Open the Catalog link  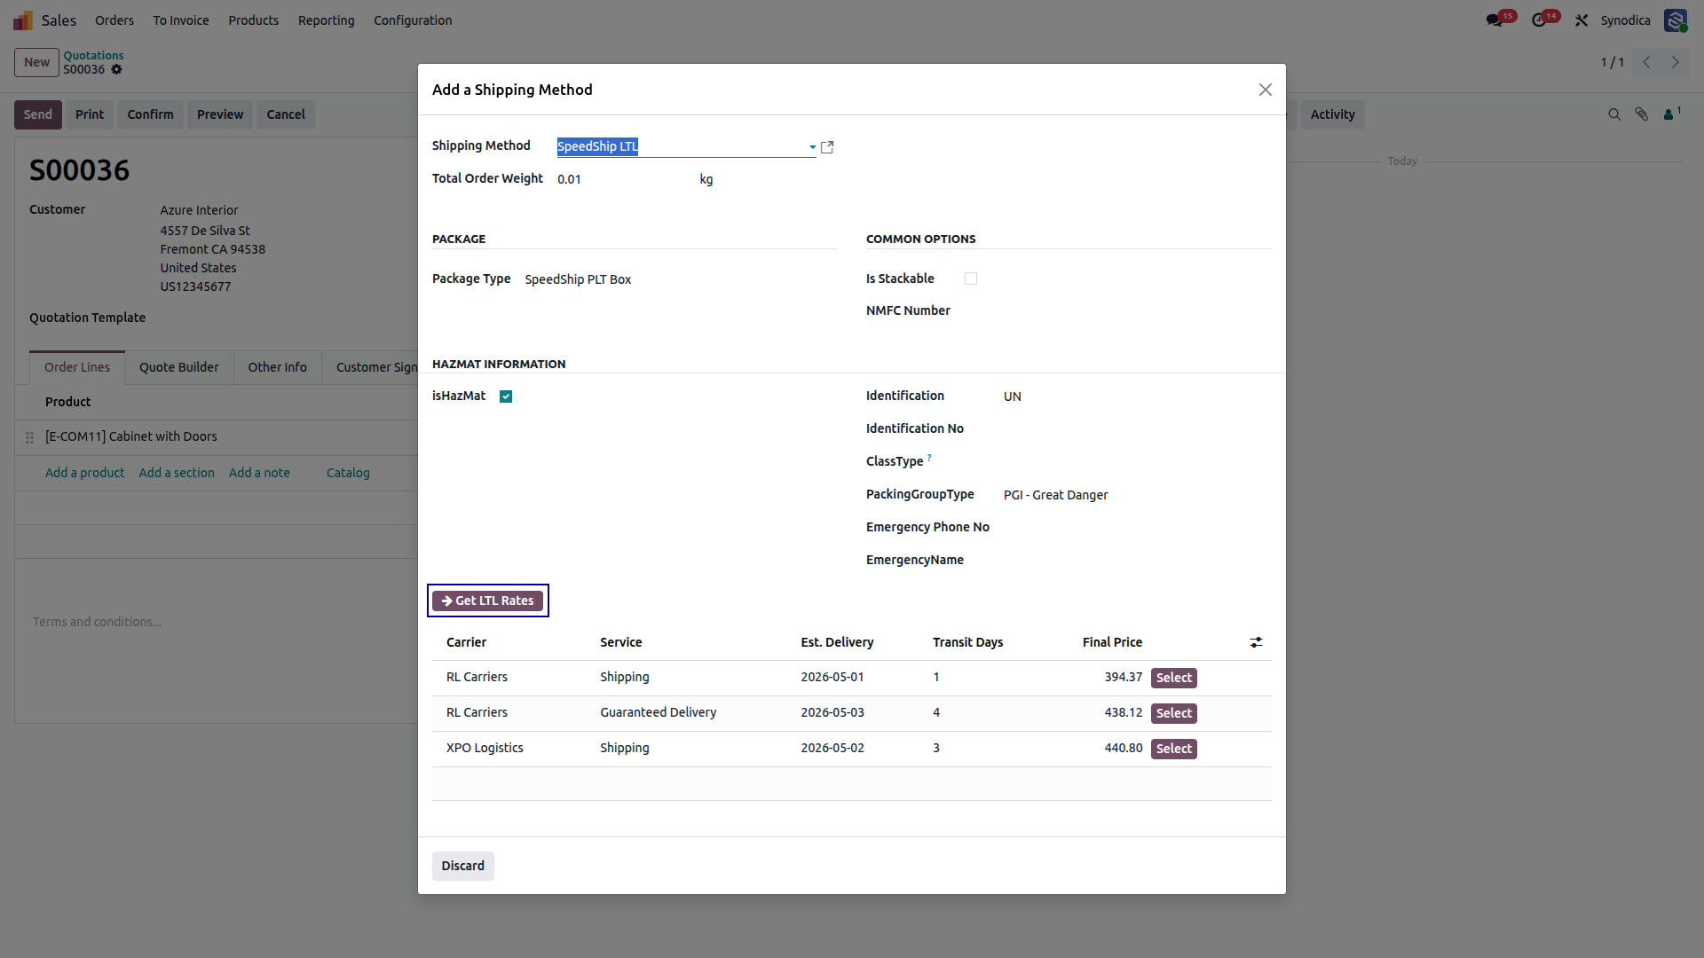pos(348,473)
